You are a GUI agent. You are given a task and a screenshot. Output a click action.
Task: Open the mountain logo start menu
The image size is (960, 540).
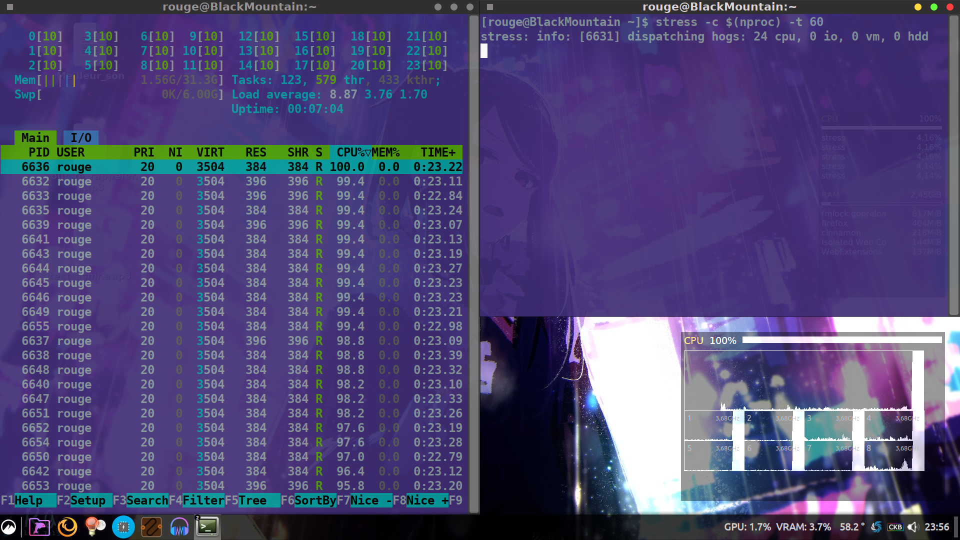9,527
